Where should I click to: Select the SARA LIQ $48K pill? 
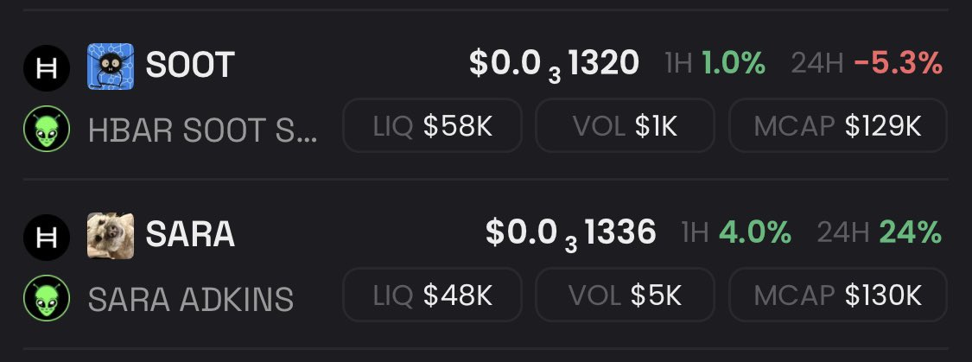[432, 296]
